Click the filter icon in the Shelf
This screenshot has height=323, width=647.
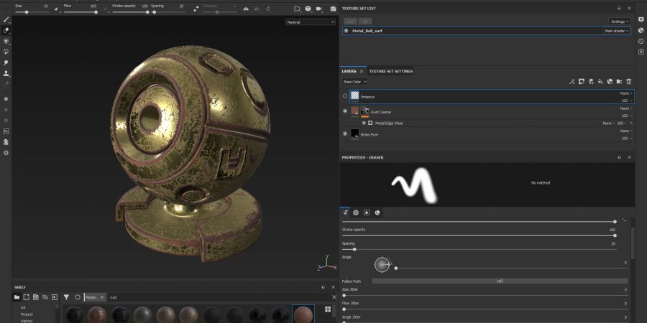pos(66,296)
